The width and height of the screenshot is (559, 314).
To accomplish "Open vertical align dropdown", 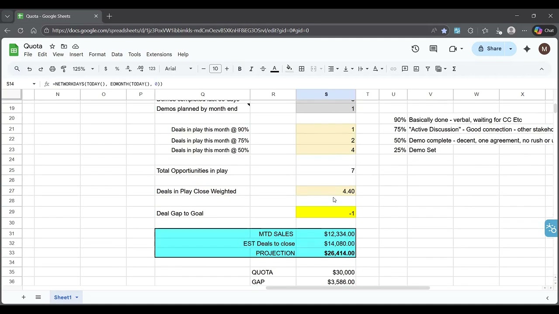I will pos(348,69).
